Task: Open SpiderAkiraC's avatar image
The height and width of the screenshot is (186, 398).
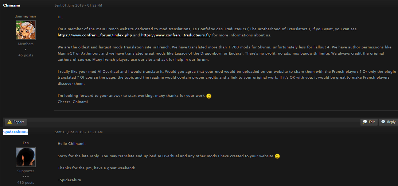Action: coord(26,157)
